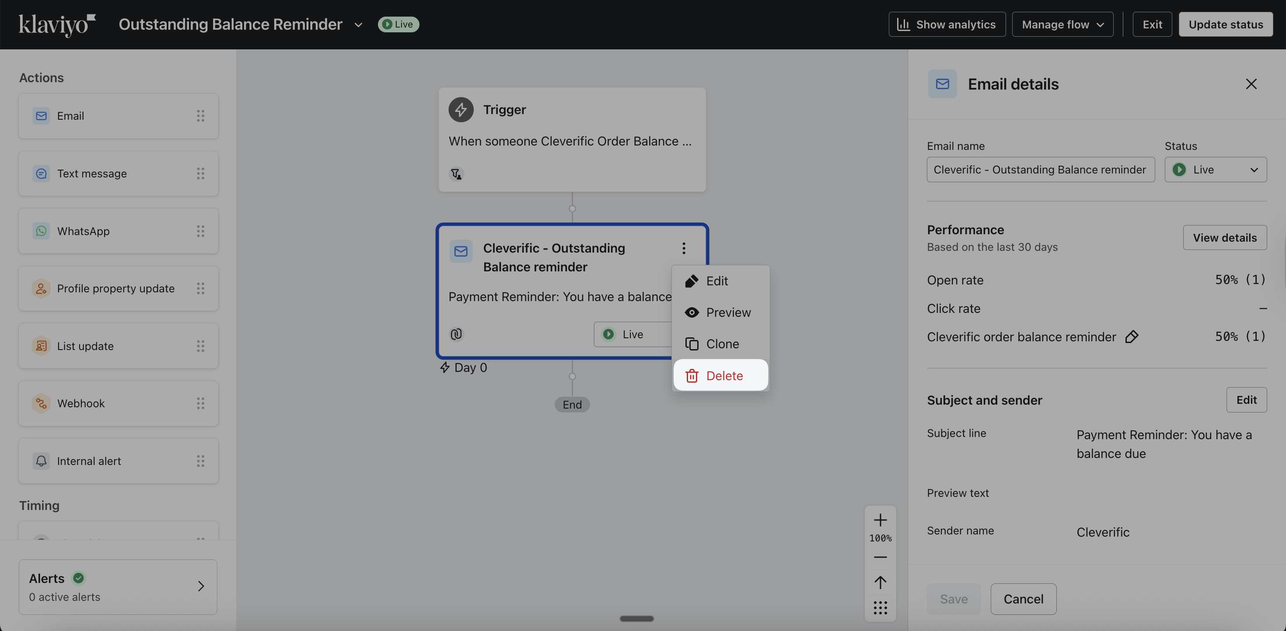Close the Email details panel
Screen dimensions: 1286x631
(x=1251, y=84)
